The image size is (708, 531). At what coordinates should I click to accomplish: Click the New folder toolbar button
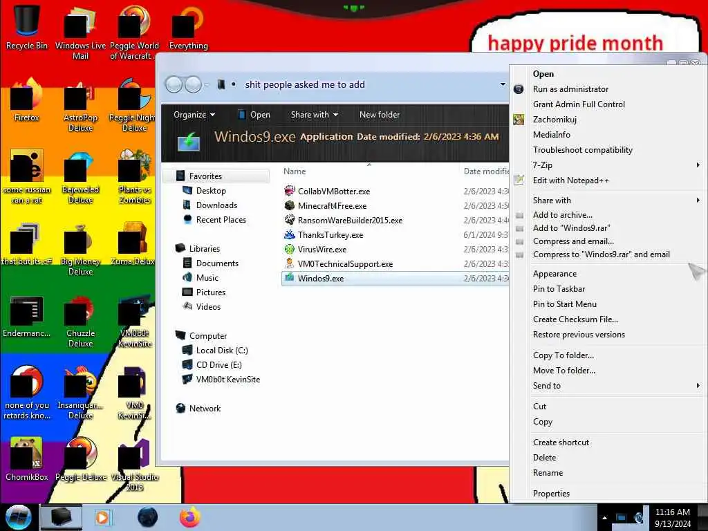click(380, 115)
